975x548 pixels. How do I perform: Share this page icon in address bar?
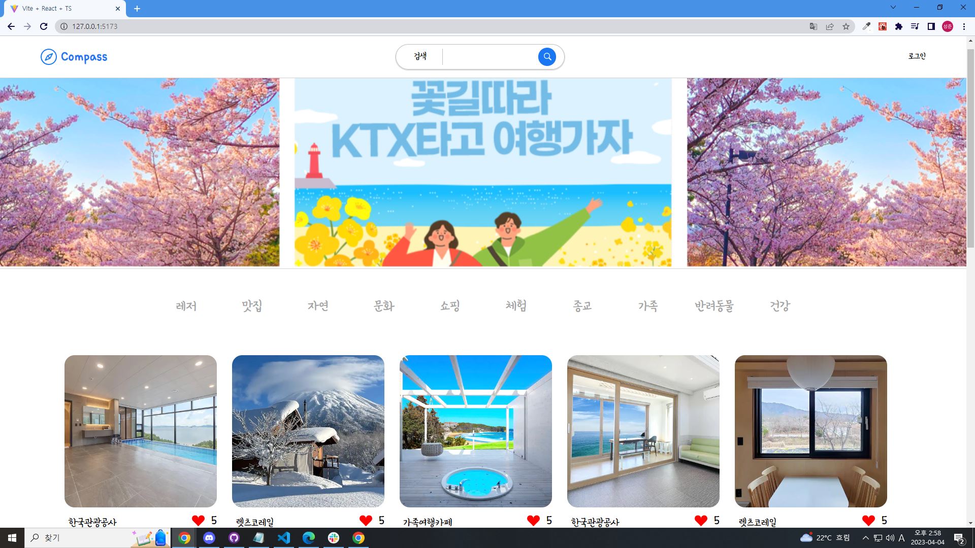coord(830,26)
